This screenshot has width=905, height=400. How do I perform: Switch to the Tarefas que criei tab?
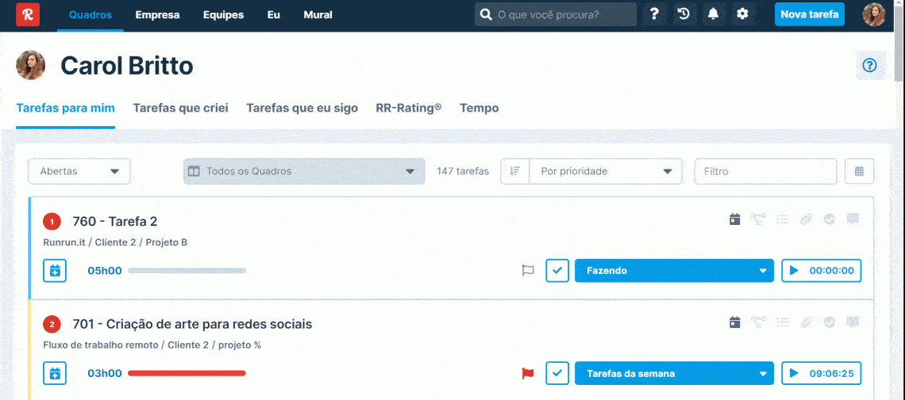[x=180, y=108]
